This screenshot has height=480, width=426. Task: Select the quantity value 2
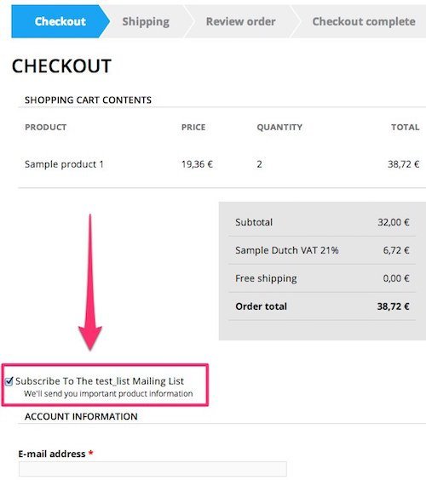(259, 164)
